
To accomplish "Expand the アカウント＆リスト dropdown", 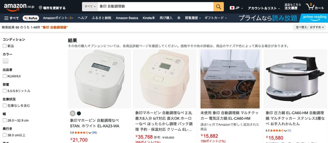I will [264, 8].
